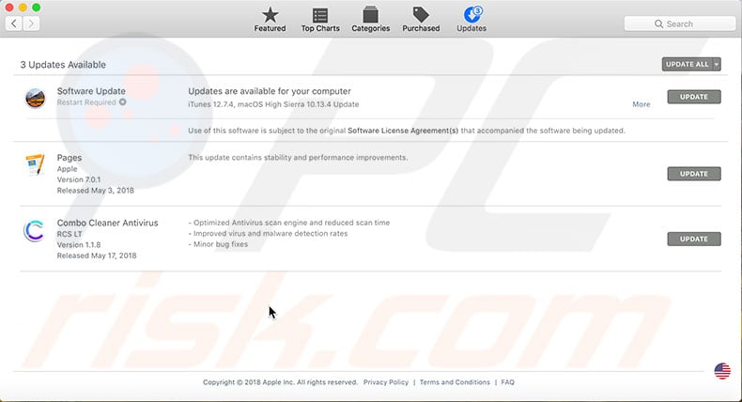
Task: Click 'Version 7.0.1' text
Action: point(79,180)
